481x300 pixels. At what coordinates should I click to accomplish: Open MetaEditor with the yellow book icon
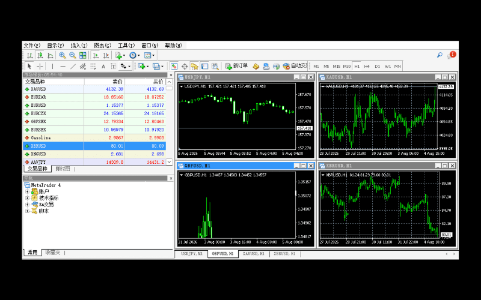(x=256, y=66)
